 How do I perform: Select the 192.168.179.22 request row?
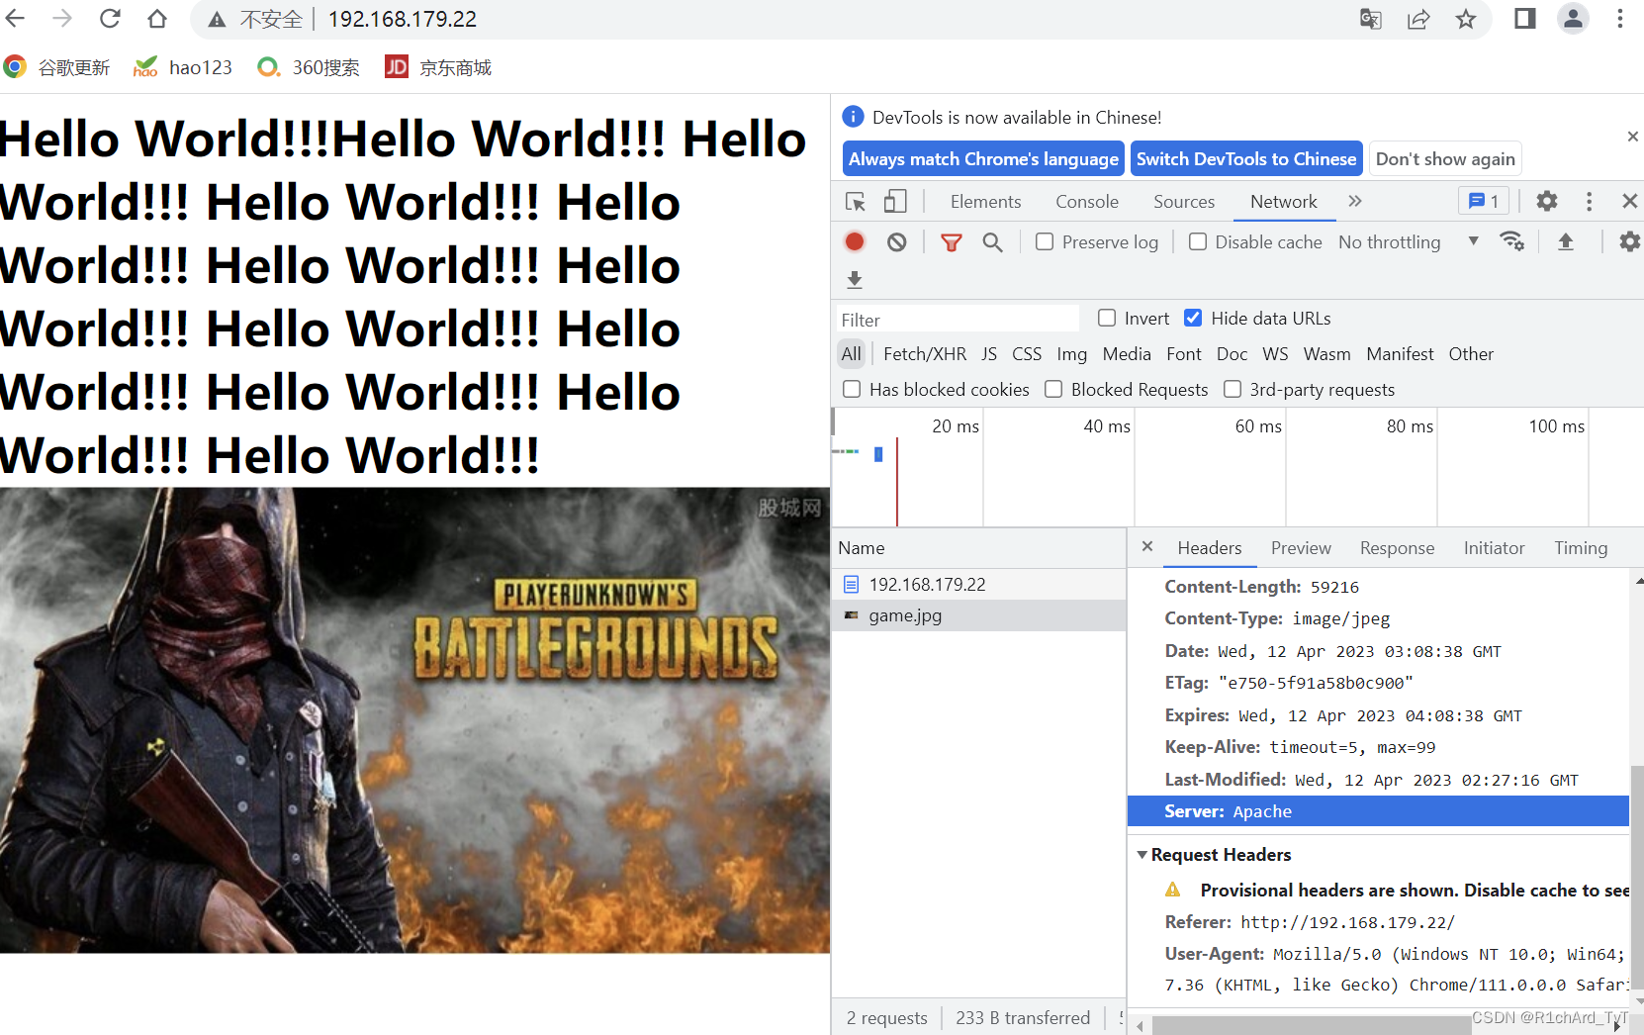[978, 585]
